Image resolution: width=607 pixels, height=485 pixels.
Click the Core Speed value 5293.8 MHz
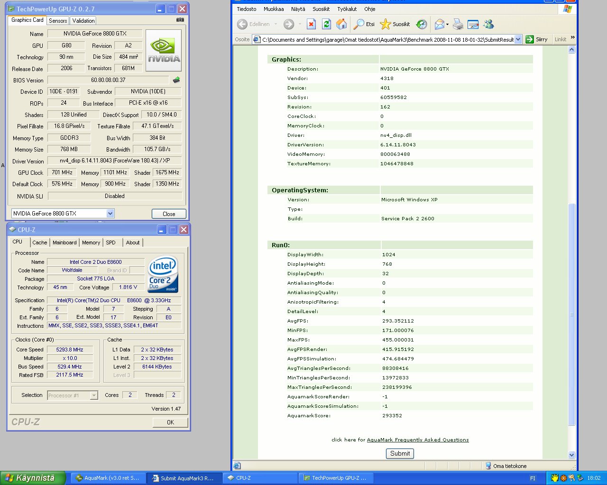click(70, 350)
